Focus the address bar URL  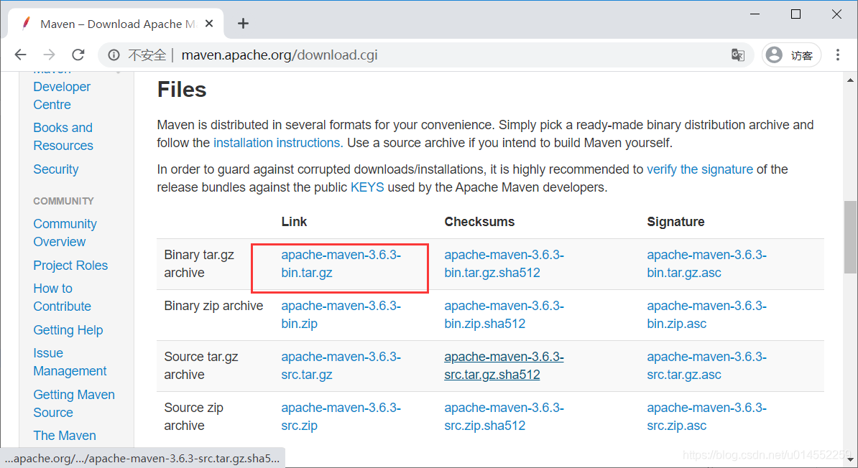tap(279, 55)
